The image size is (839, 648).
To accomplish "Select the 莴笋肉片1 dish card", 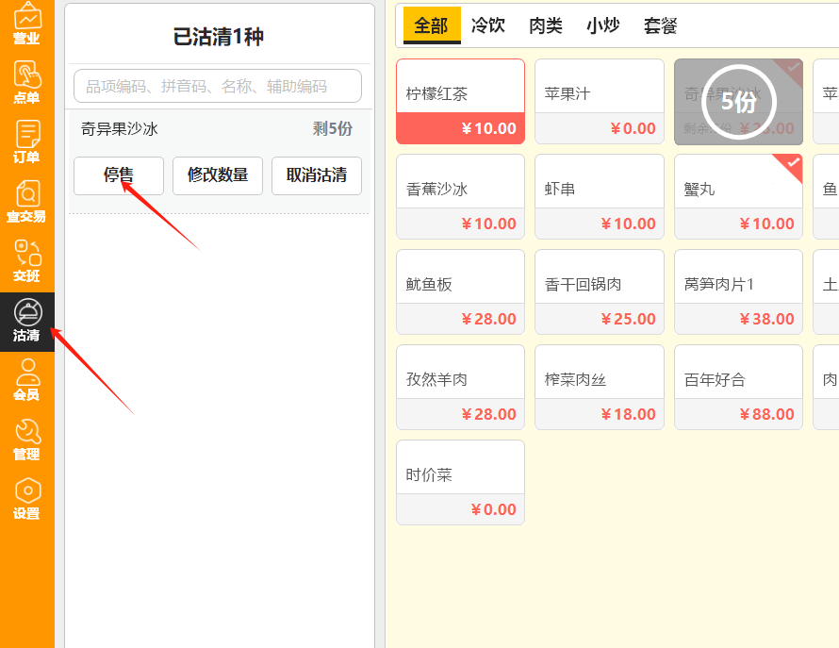I will (x=738, y=291).
